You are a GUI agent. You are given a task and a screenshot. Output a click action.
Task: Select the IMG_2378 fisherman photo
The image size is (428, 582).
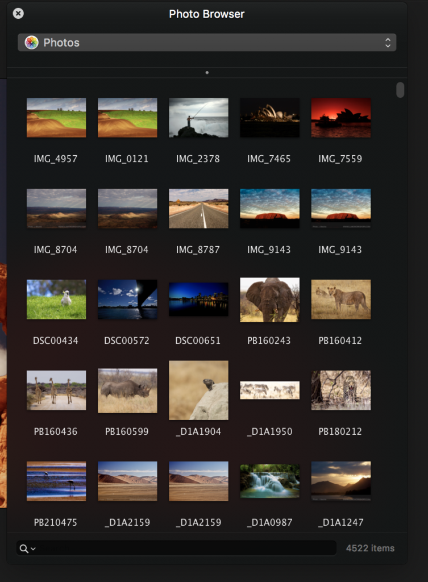click(198, 118)
